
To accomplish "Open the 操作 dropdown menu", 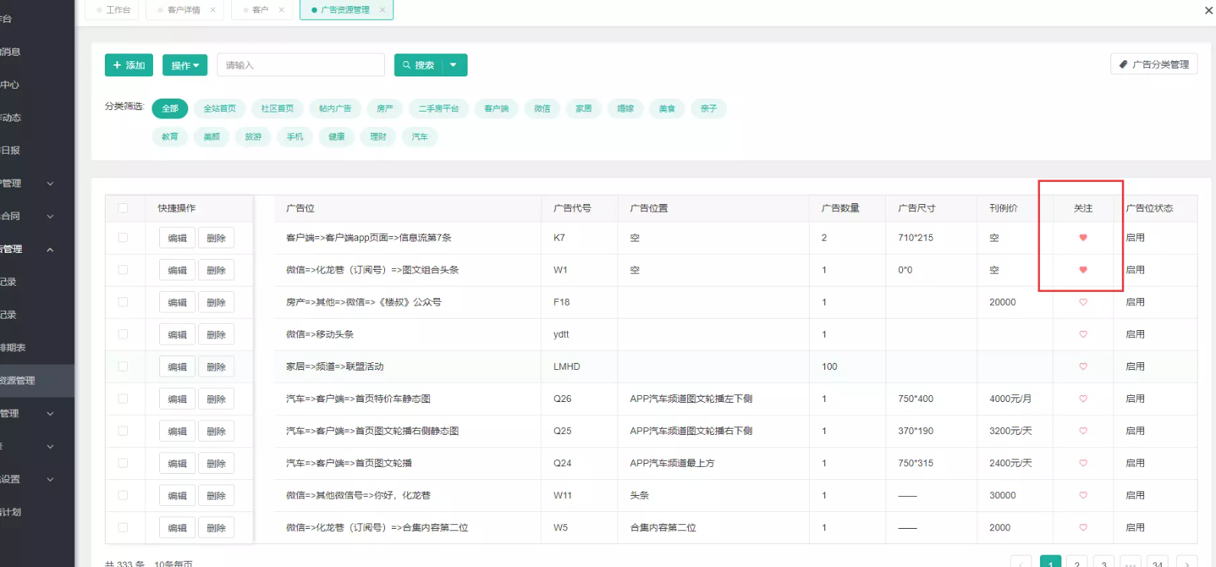I will [x=185, y=65].
